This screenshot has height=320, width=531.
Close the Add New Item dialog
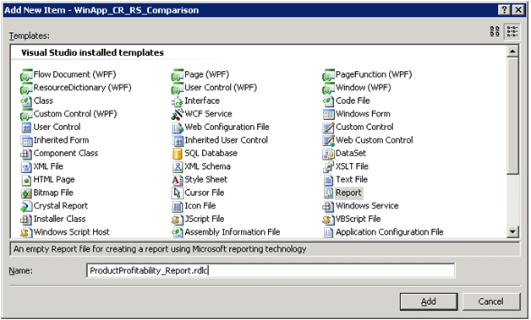click(x=518, y=10)
